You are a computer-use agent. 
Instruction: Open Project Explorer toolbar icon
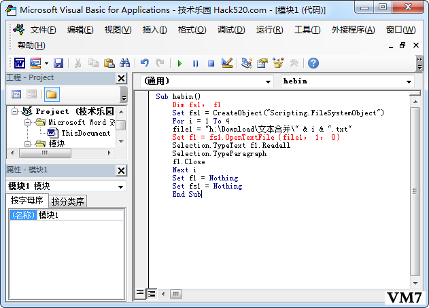pyautogui.click(x=247, y=63)
